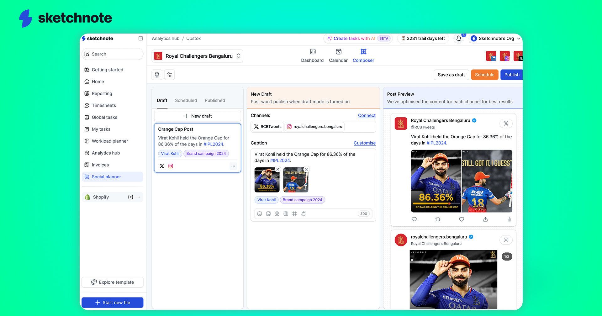Viewport: 602px width, 316px height.
Task: Select the Published tab
Action: pyautogui.click(x=215, y=100)
